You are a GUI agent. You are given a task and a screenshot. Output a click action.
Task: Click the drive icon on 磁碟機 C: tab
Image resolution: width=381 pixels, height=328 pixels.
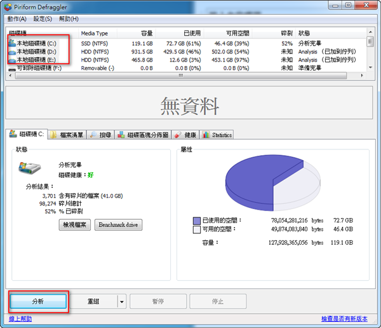coord(13,133)
